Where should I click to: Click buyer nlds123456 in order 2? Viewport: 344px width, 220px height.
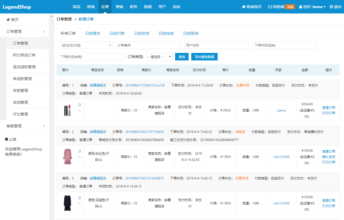(281, 157)
